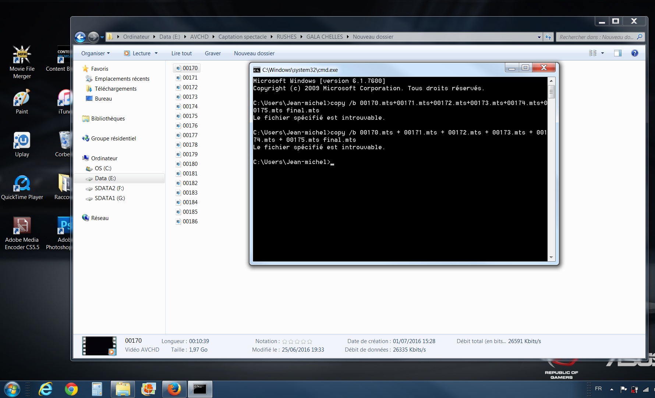Image resolution: width=655 pixels, height=398 pixels.
Task: Click the Explorer Back arrow button
Action: (80, 37)
